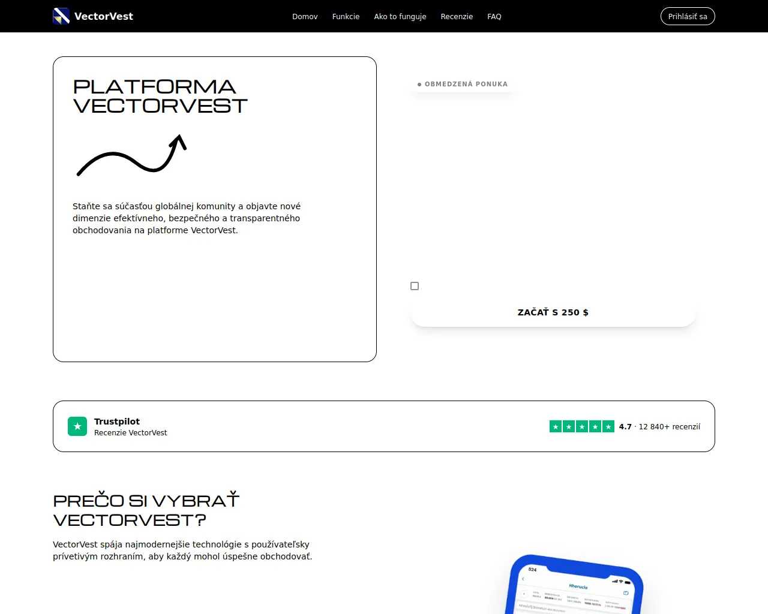The image size is (768, 614).
Task: Click the Trustpilot green star logo
Action: [77, 426]
